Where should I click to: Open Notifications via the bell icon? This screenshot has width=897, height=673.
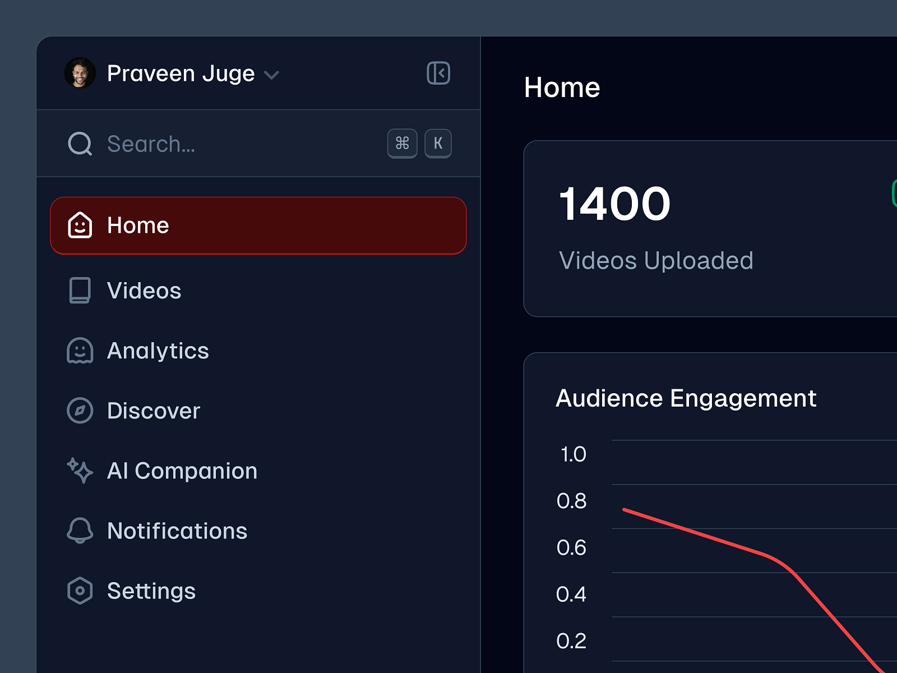[x=80, y=531]
